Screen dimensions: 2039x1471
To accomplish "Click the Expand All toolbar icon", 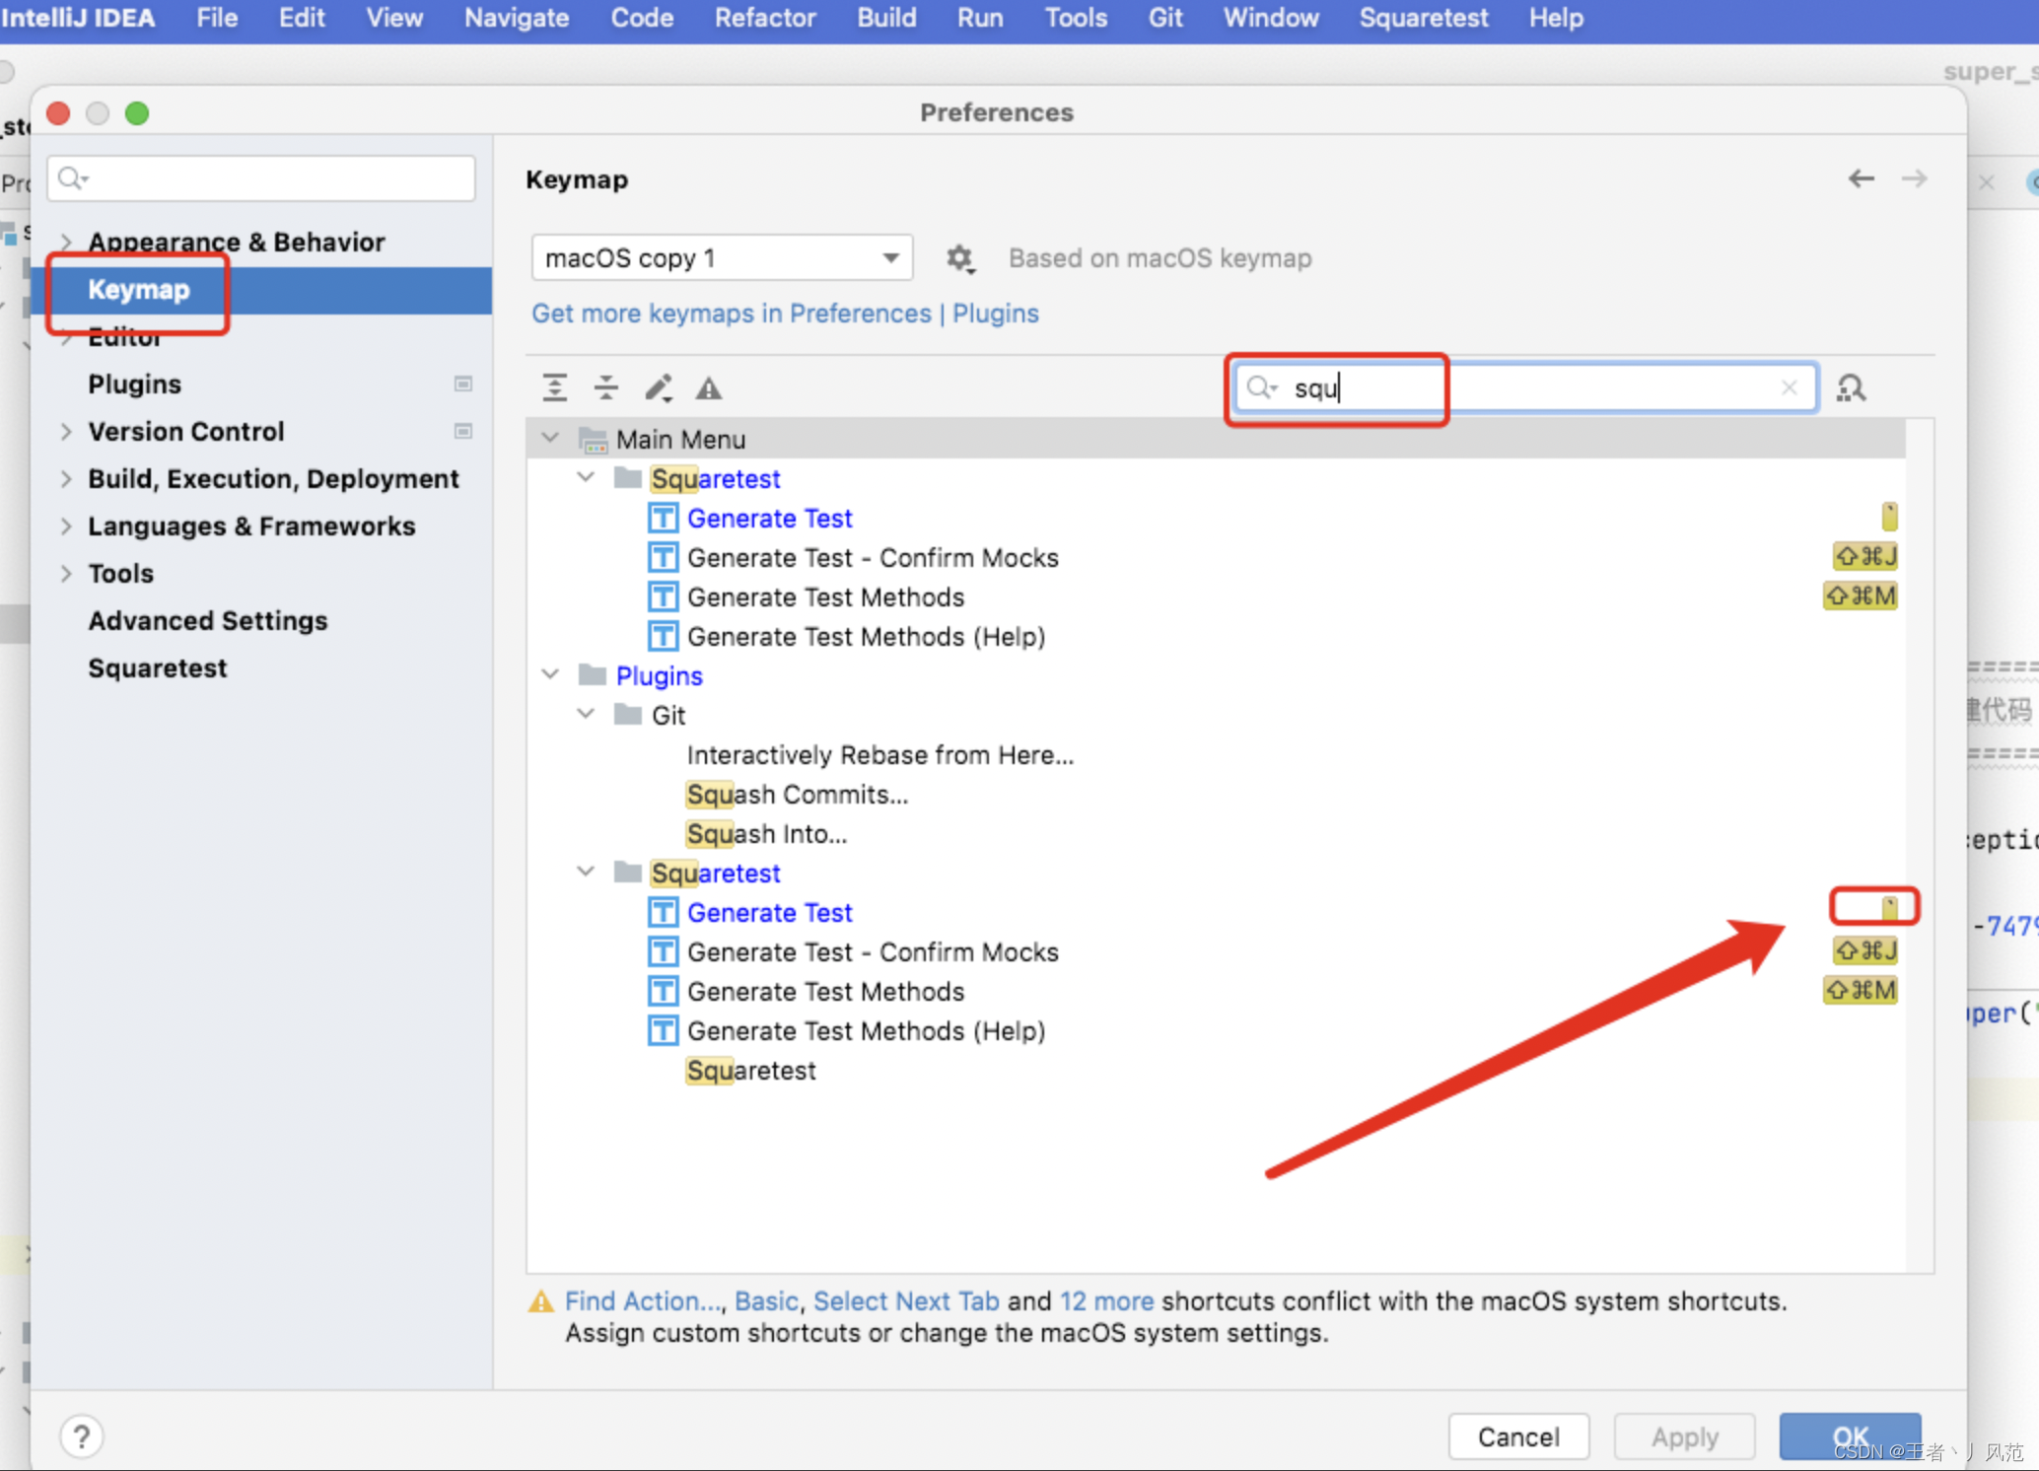I will tap(554, 387).
